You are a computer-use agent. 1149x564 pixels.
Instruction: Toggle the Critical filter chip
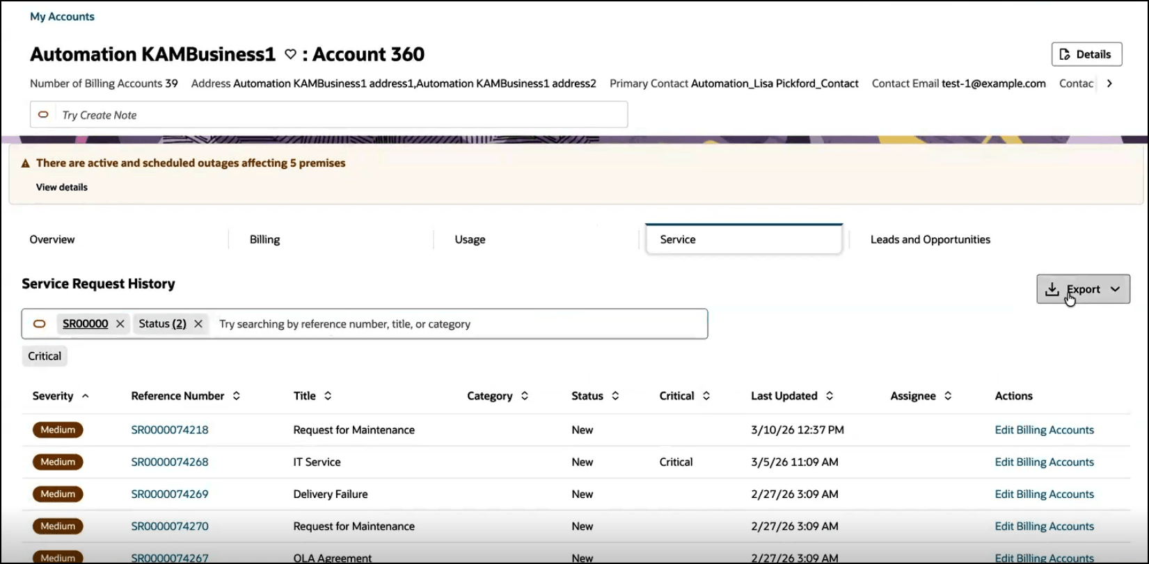pos(45,356)
